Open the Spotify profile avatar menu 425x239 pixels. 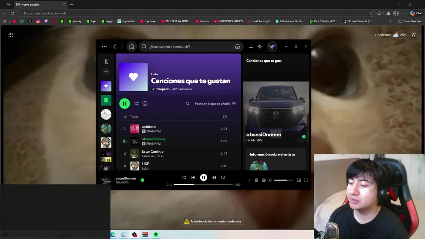point(272,46)
